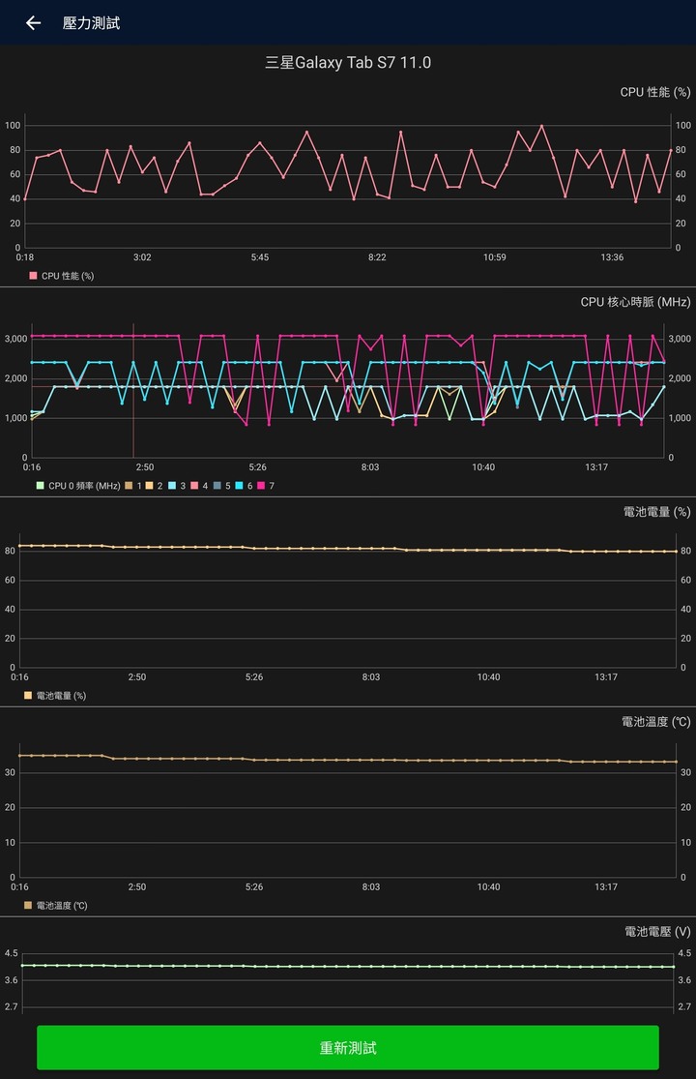Tap the 100% peak point in CPU performance chart

tap(541, 126)
